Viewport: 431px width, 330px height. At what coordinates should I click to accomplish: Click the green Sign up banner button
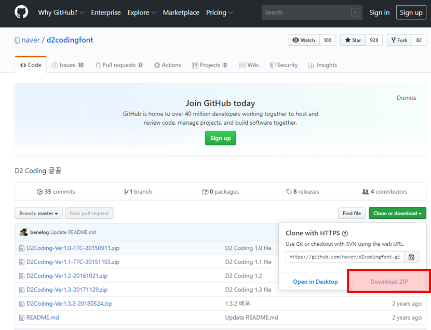[x=220, y=138]
